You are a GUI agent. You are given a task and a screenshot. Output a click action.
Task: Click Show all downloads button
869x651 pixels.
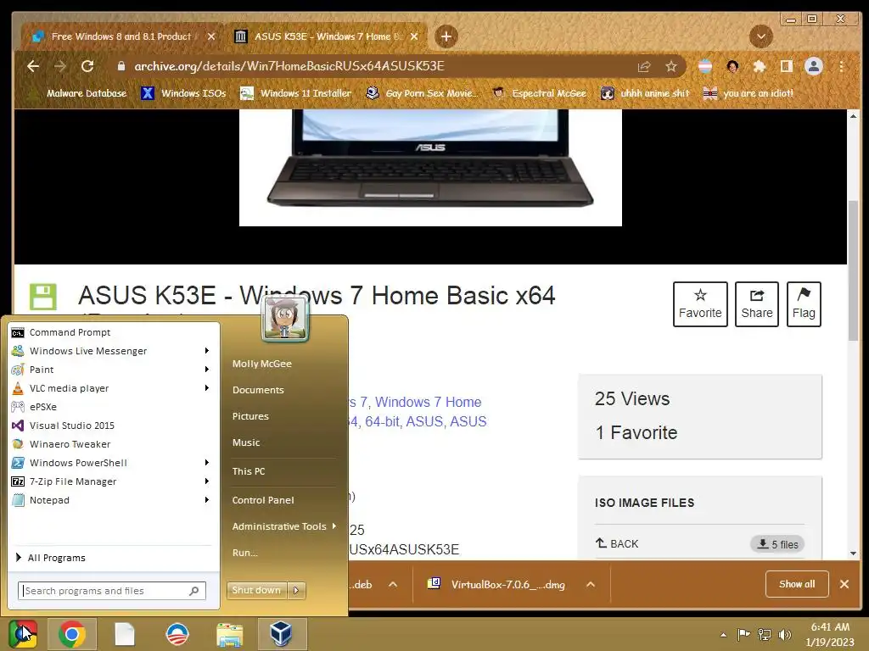coord(797,584)
